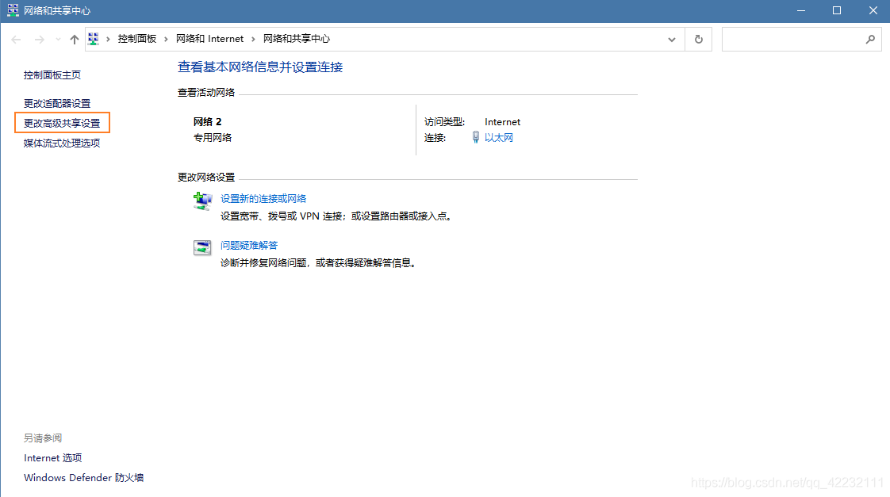Image resolution: width=890 pixels, height=497 pixels.
Task: Open recent locations dropdown arrow
Action: point(58,39)
